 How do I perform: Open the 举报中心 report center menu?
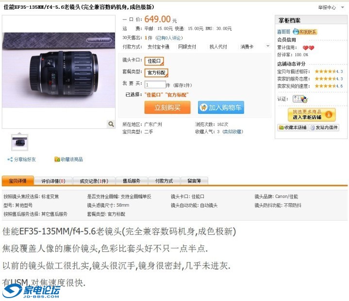[x=327, y=7]
